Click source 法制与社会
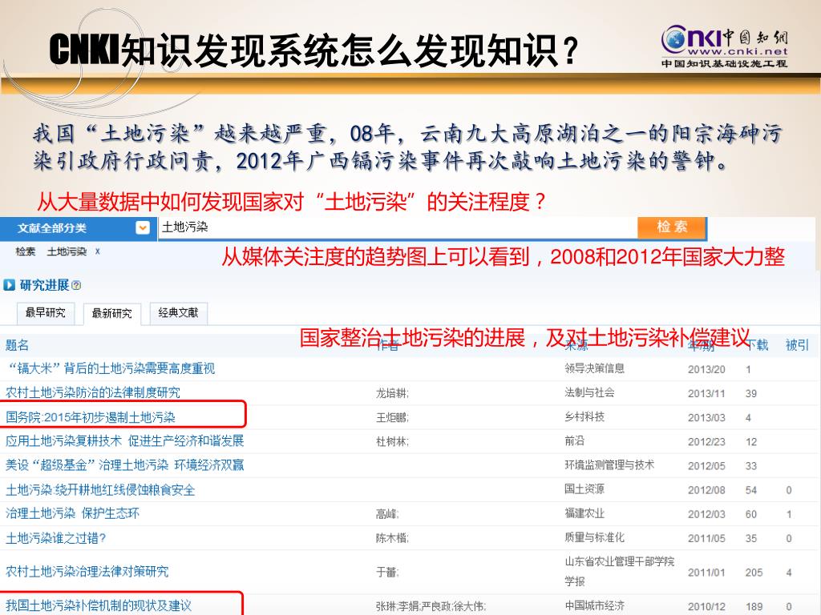The width and height of the screenshot is (821, 615). (589, 392)
